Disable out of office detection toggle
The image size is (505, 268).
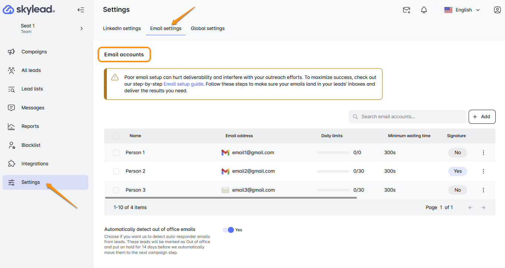coord(228,230)
